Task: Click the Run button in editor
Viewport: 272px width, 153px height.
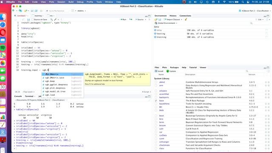Action: pos(123,20)
